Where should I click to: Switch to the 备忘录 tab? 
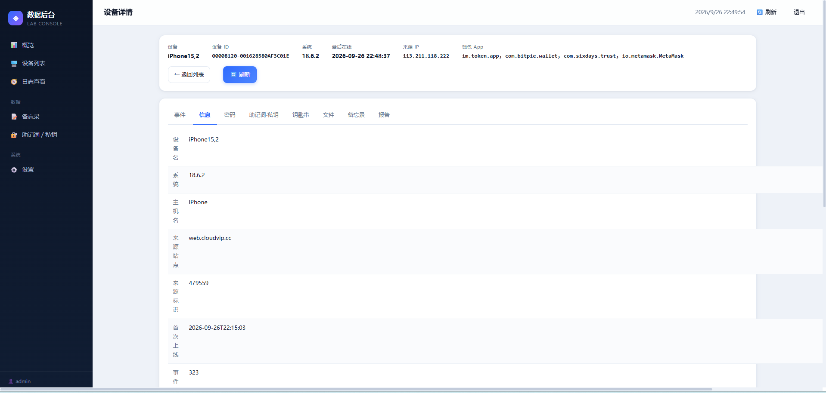pos(357,115)
